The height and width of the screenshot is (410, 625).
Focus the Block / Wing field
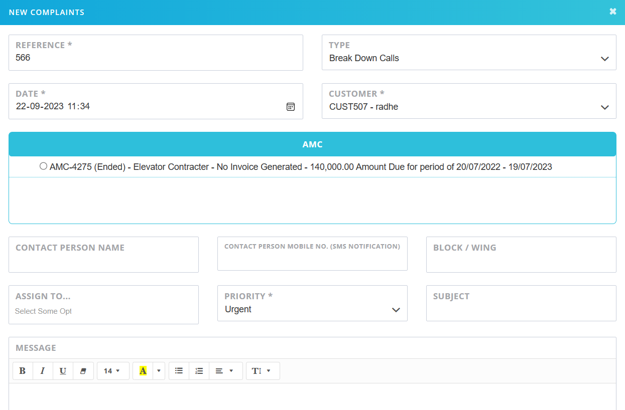pos(521,255)
